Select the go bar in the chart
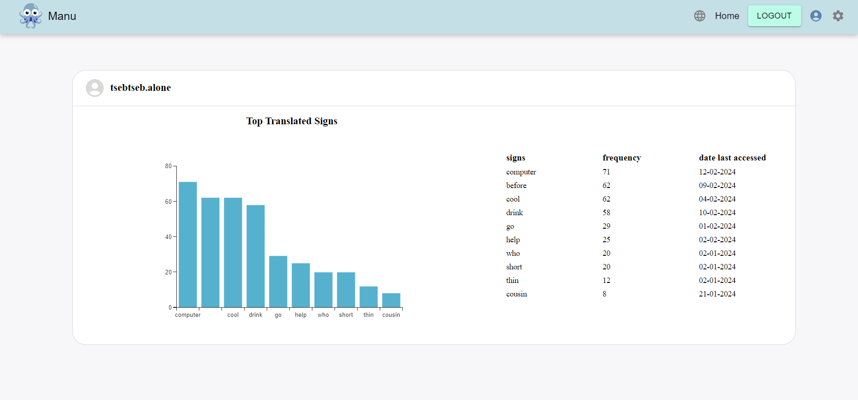Image resolution: width=858 pixels, height=400 pixels. 278,282
